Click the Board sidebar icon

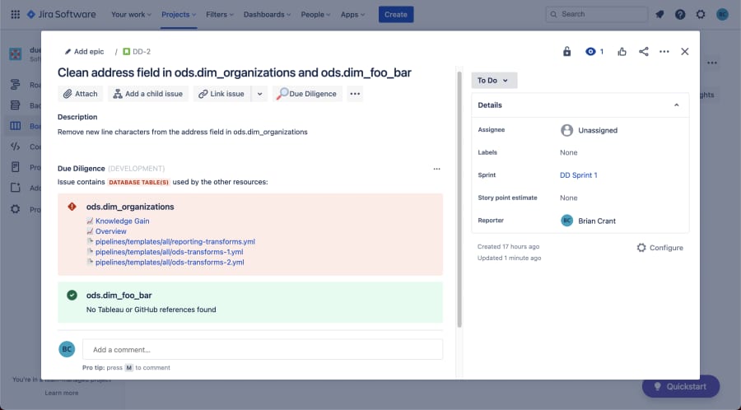(15, 126)
